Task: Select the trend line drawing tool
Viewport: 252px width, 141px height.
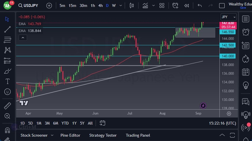Action: [x=7, y=29]
